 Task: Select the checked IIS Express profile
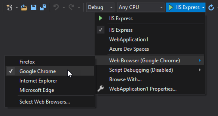pos(150,30)
